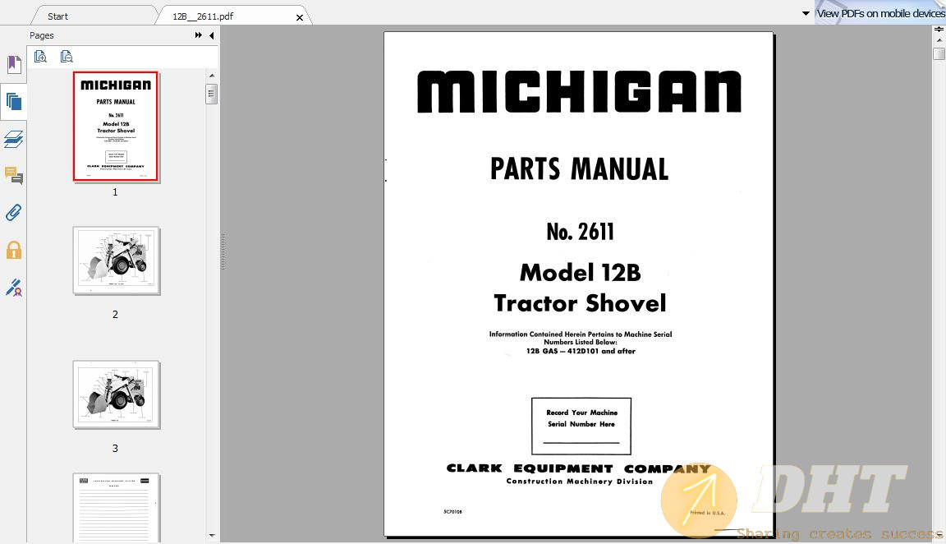Select the 12B__2611.pdf tab
This screenshot has height=544, width=946.
(x=203, y=16)
